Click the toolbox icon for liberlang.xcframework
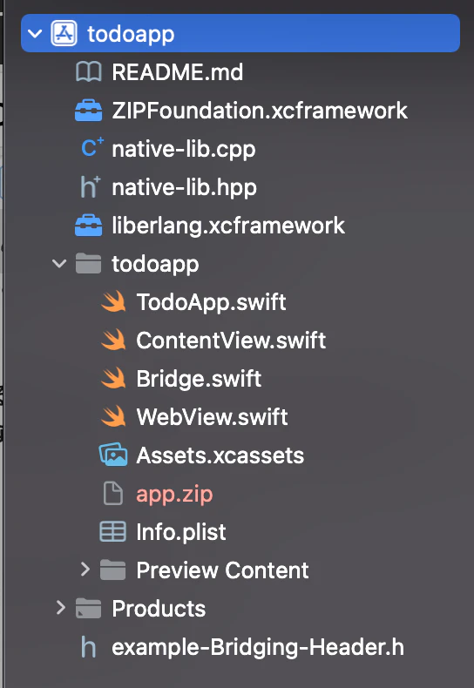The height and width of the screenshot is (688, 474). [x=88, y=225]
